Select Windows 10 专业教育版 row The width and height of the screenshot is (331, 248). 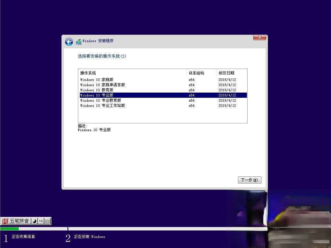[x=163, y=100]
